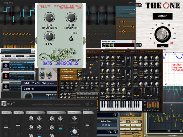Screen dimensions: 183x137
Task: Select Side harmonic generator 2 tab in Gmix+
Action: tap(56, 113)
